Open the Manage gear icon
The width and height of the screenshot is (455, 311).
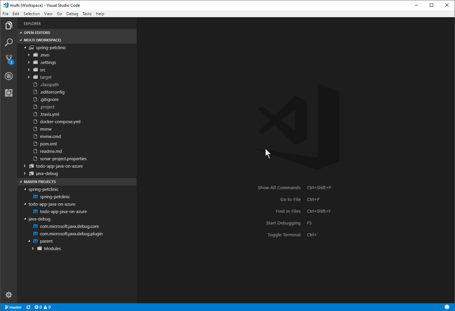tap(9, 295)
